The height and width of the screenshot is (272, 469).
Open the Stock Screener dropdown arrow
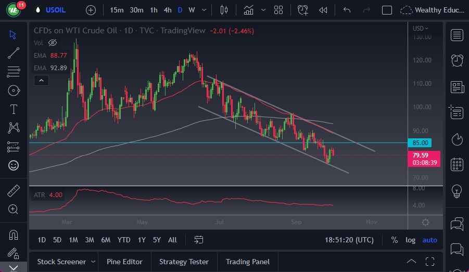(x=93, y=262)
